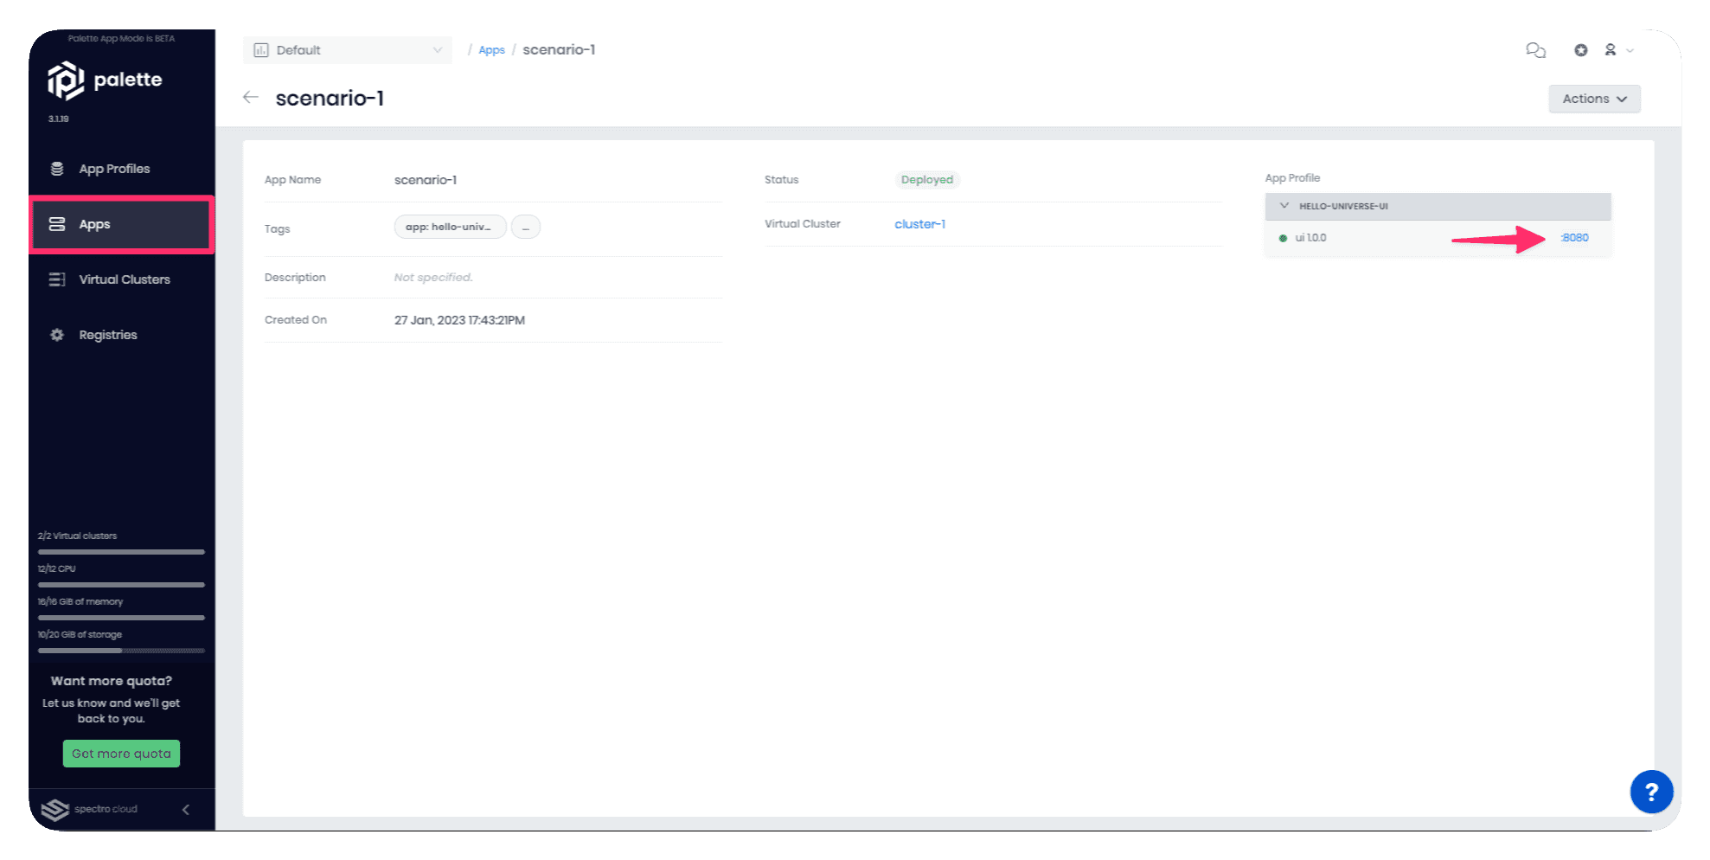Click the scenario-1 app name value

(x=426, y=180)
